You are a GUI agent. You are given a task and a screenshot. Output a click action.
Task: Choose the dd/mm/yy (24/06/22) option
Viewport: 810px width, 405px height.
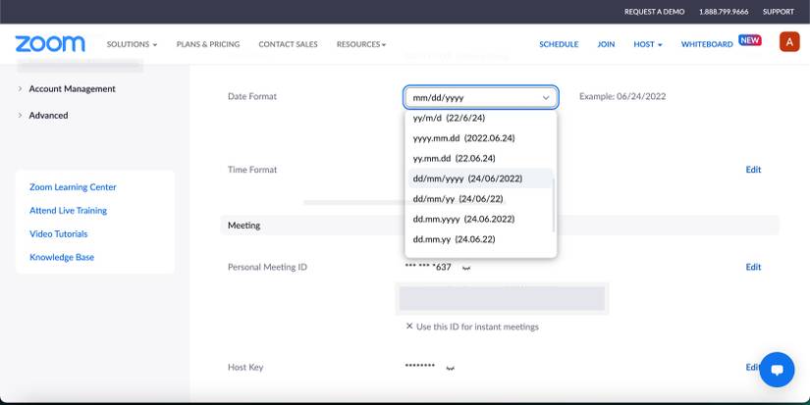[x=480, y=199]
